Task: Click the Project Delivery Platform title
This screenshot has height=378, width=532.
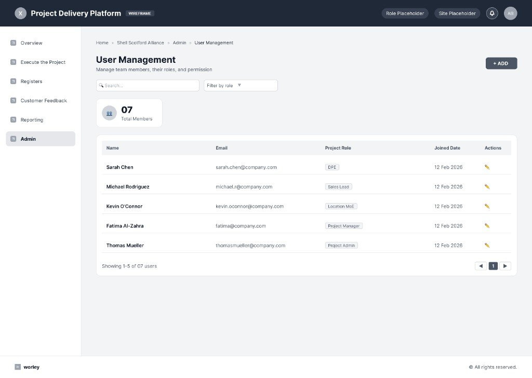Action: point(76,13)
